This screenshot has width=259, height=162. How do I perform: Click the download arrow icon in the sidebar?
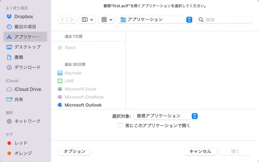[9, 67]
